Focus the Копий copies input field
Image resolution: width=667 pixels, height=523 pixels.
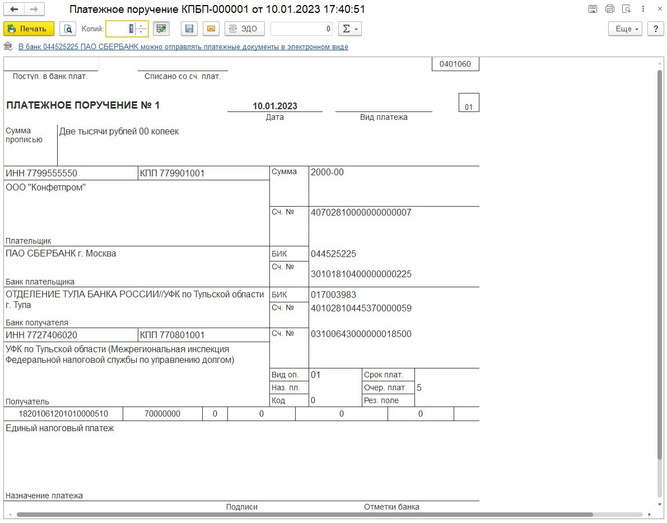(x=121, y=29)
